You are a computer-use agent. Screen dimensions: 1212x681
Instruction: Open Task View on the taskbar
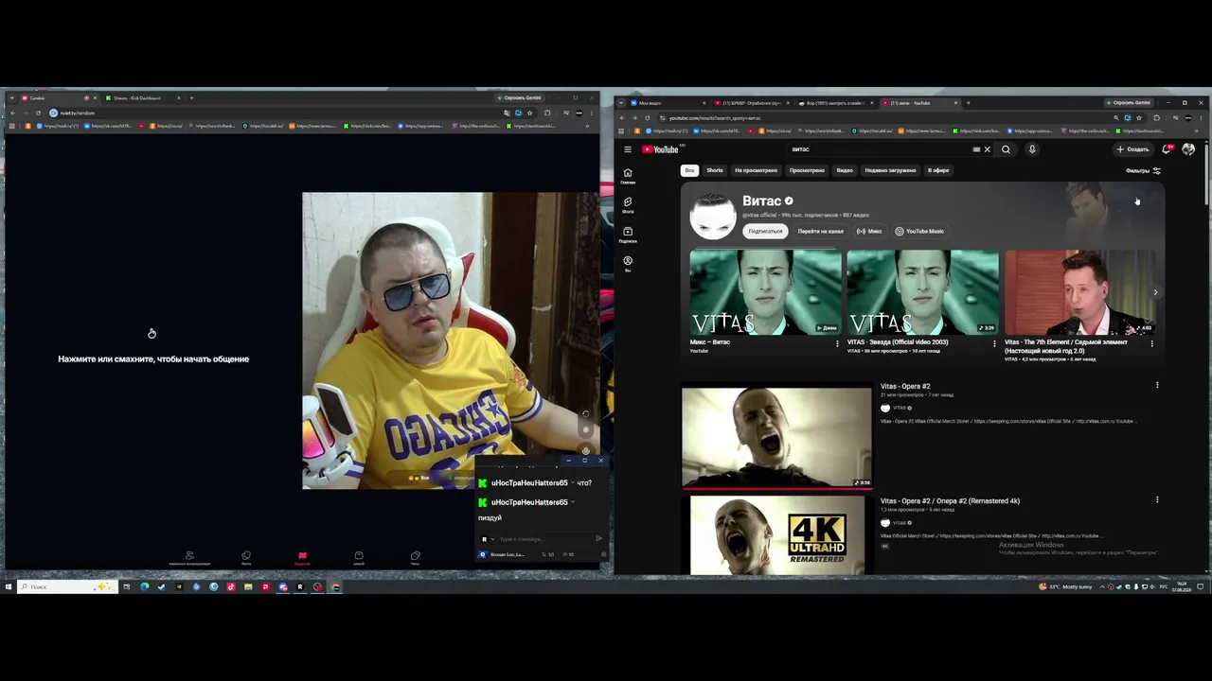click(x=126, y=586)
